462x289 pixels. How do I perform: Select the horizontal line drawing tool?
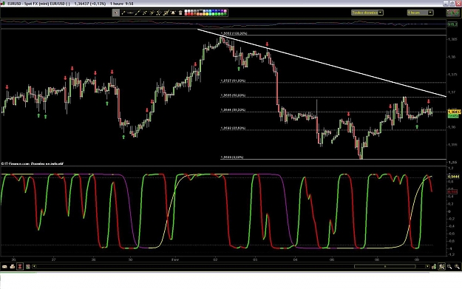pyautogui.click(x=130, y=13)
